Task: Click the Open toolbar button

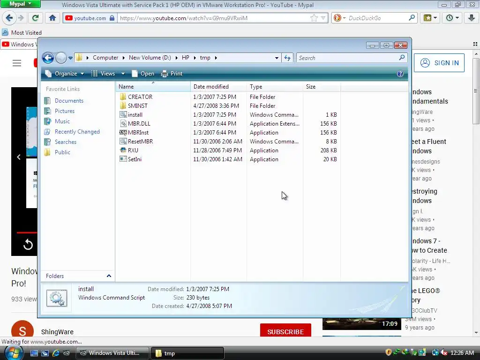Action: pos(142,74)
